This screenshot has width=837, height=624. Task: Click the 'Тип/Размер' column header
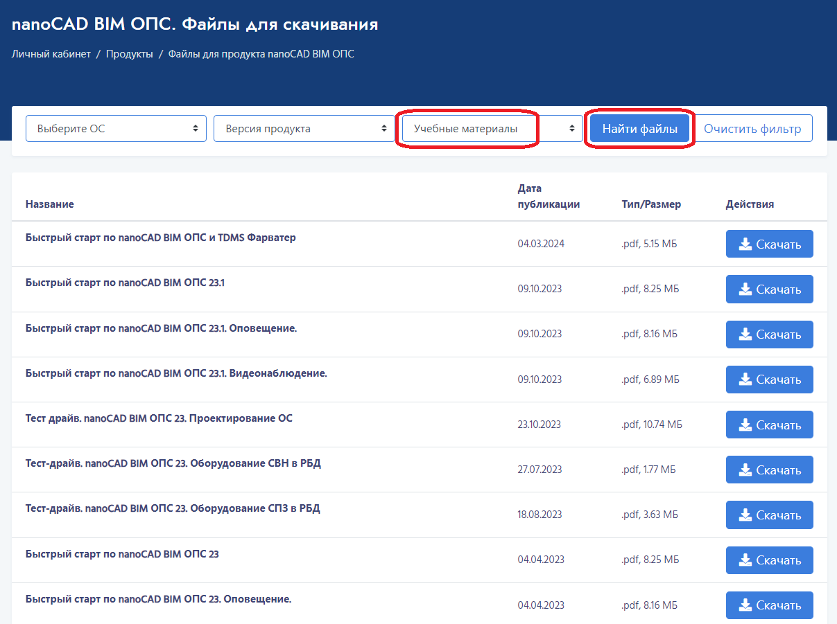pos(651,204)
